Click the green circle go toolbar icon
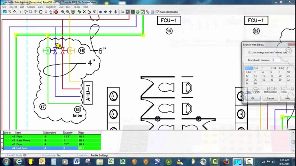The width and height of the screenshot is (296, 166). click(138, 12)
